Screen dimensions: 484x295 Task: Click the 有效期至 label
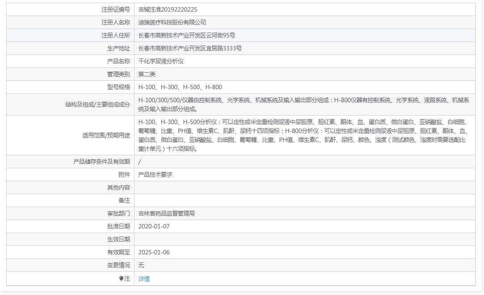click(x=118, y=253)
